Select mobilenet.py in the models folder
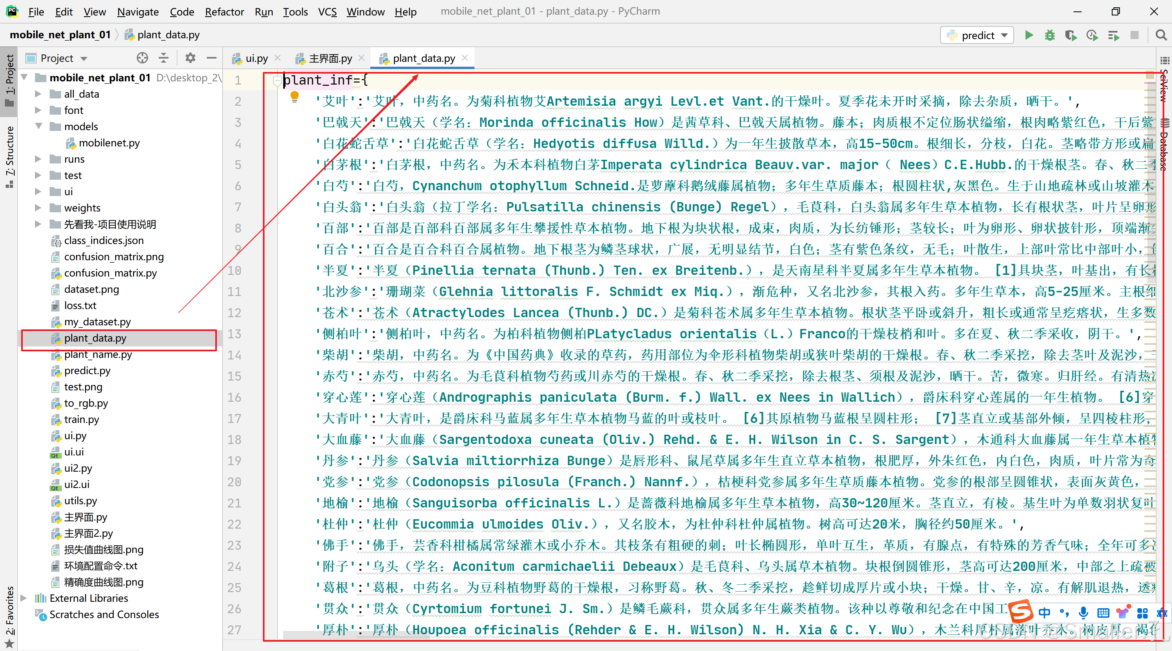The width and height of the screenshot is (1172, 651). click(109, 143)
